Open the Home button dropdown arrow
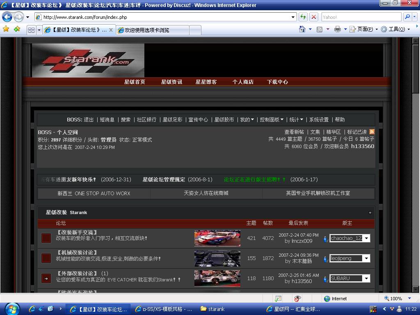This screenshot has width=420, height=315. (x=310, y=29)
